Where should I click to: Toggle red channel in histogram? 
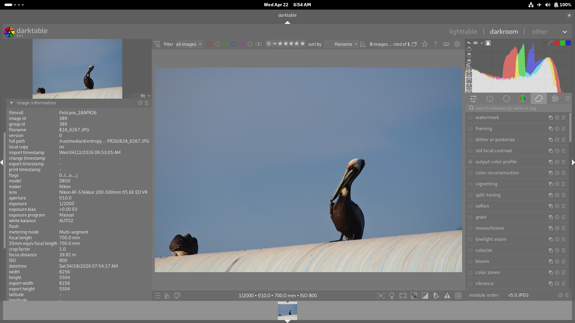tap(557, 43)
